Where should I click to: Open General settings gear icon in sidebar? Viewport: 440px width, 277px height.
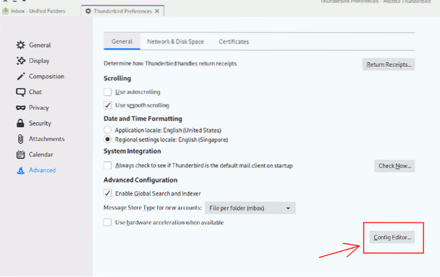click(x=21, y=45)
